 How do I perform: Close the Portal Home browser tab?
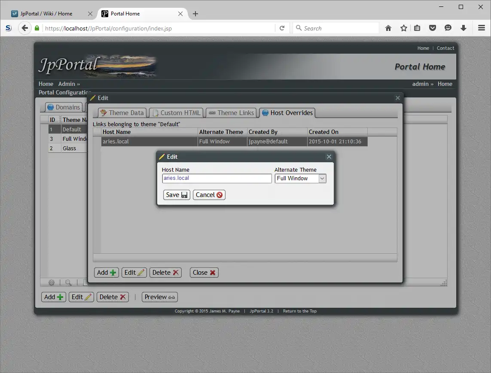click(x=180, y=14)
